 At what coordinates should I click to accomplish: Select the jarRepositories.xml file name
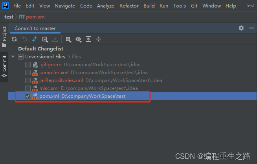[x=61, y=80]
